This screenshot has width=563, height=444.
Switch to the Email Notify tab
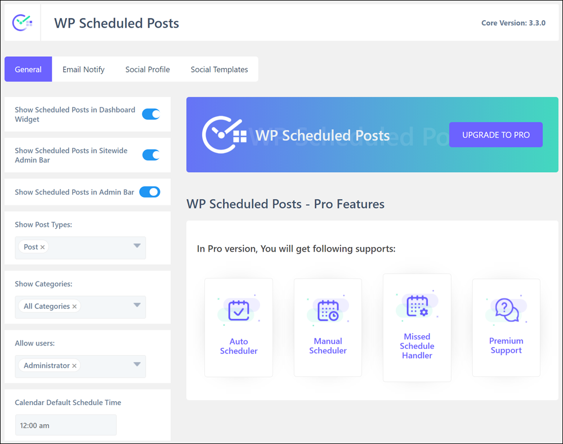tap(83, 69)
